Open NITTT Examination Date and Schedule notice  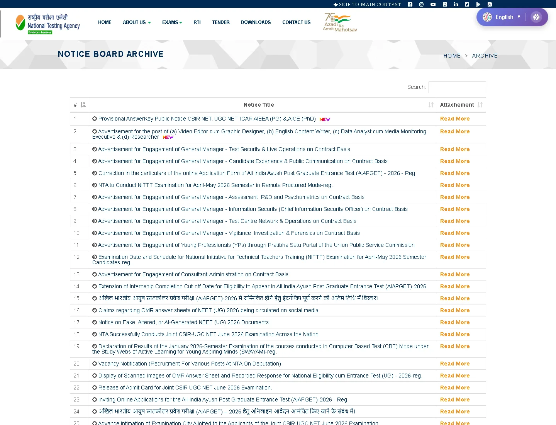pyautogui.click(x=259, y=260)
